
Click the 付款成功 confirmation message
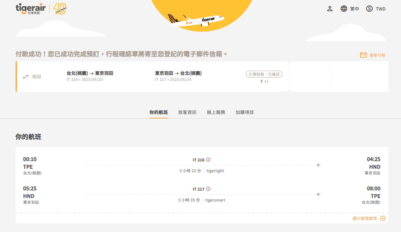pyautogui.click(x=122, y=54)
